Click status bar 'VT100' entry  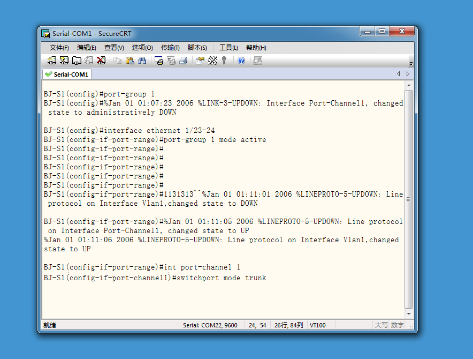click(x=318, y=325)
